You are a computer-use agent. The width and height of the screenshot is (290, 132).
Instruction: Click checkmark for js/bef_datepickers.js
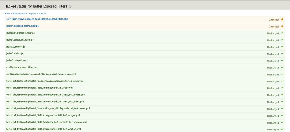282,60
